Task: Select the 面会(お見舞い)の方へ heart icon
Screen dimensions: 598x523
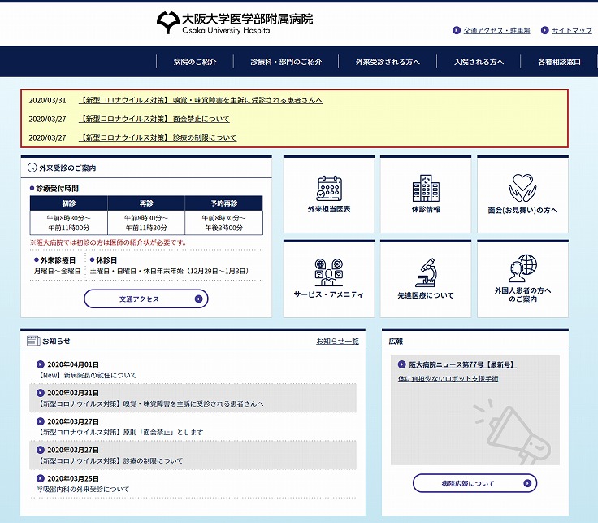Action: coord(522,189)
